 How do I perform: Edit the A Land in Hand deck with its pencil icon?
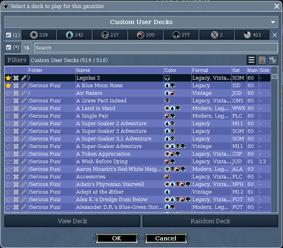pos(24,108)
